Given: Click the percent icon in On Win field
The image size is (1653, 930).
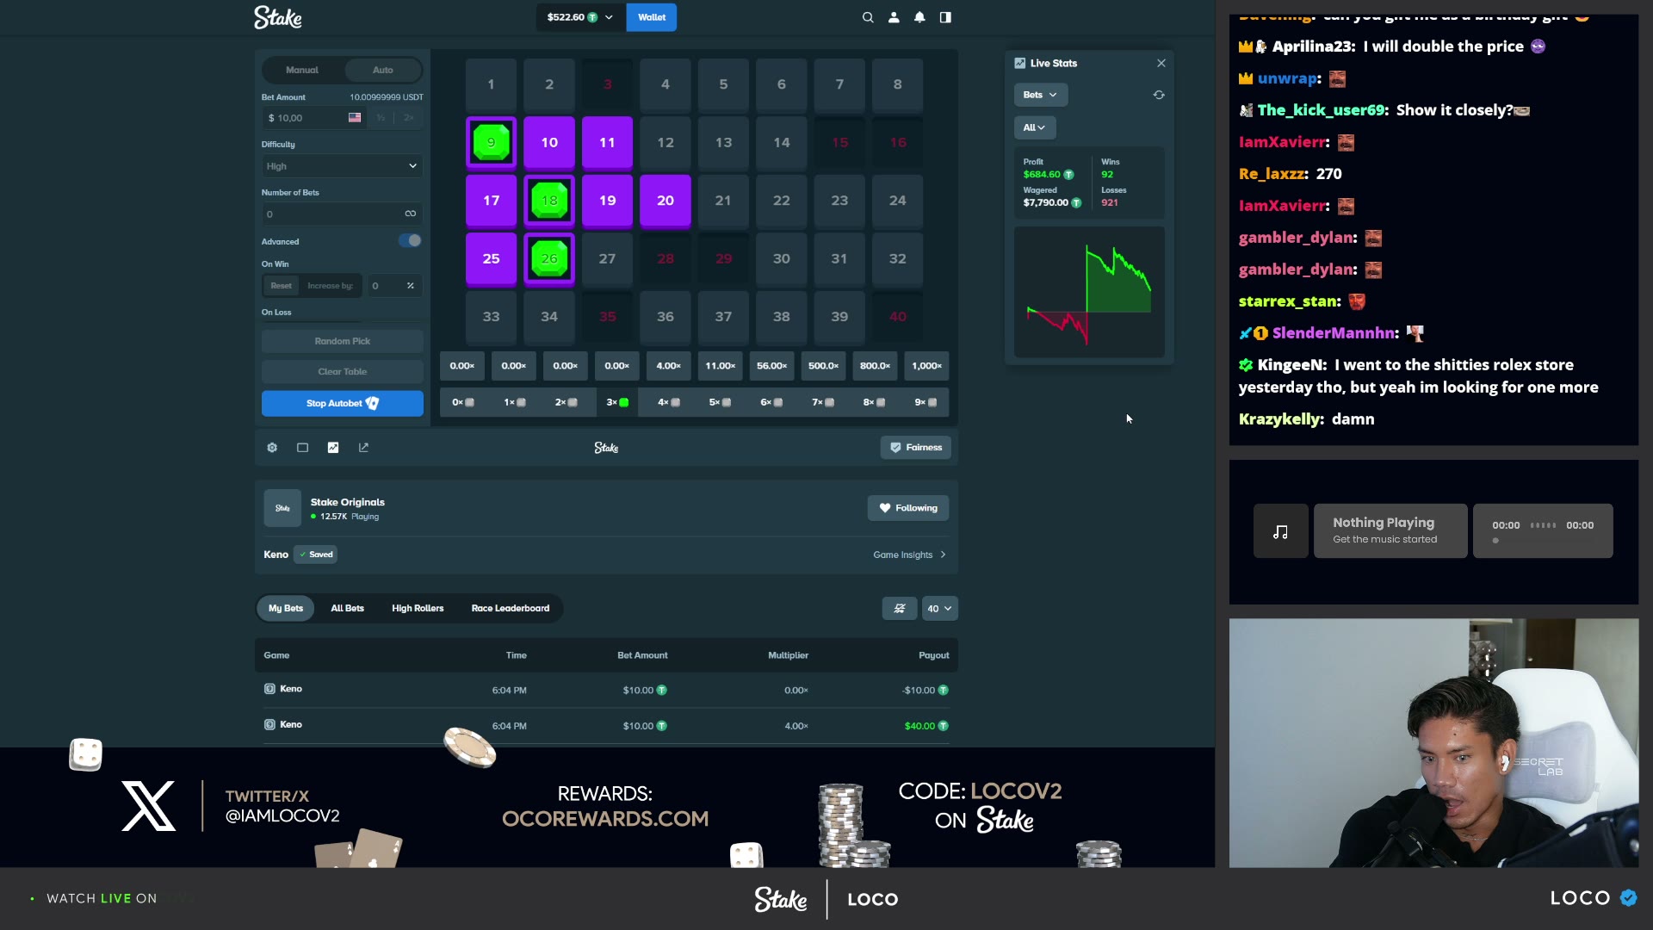Looking at the screenshot, I should coord(410,286).
